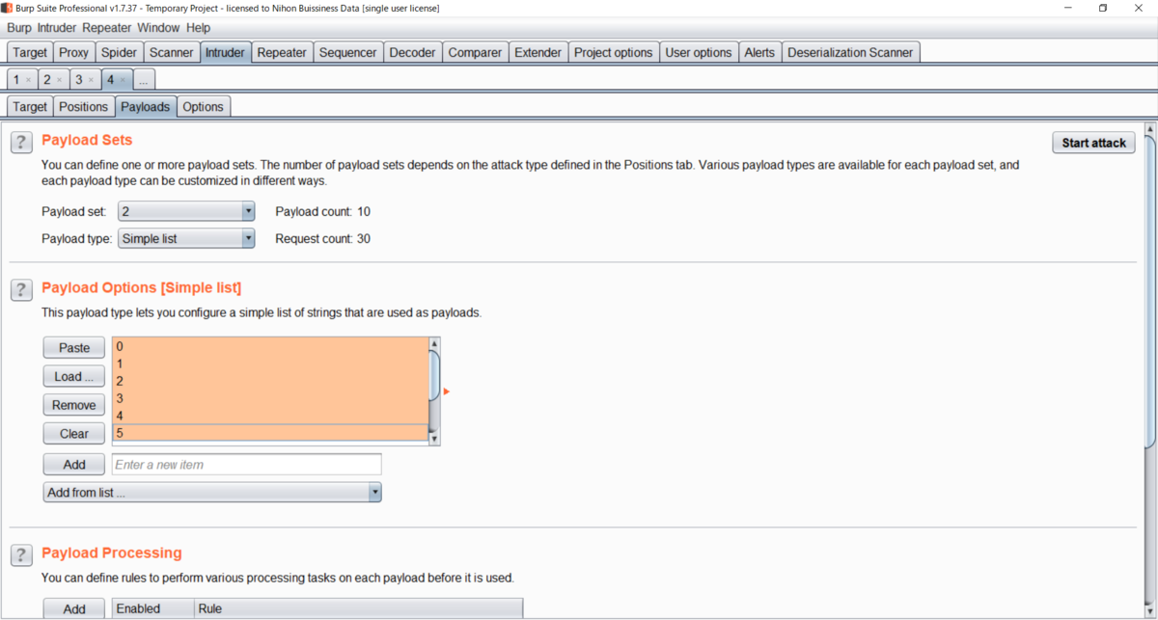The width and height of the screenshot is (1158, 620).
Task: Select Intruder attack tab 3
Action: (80, 79)
